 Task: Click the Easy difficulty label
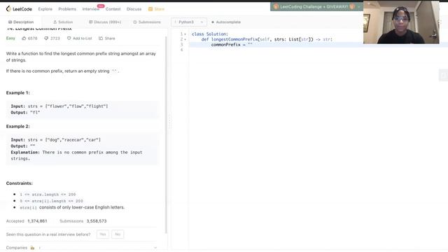point(10,38)
